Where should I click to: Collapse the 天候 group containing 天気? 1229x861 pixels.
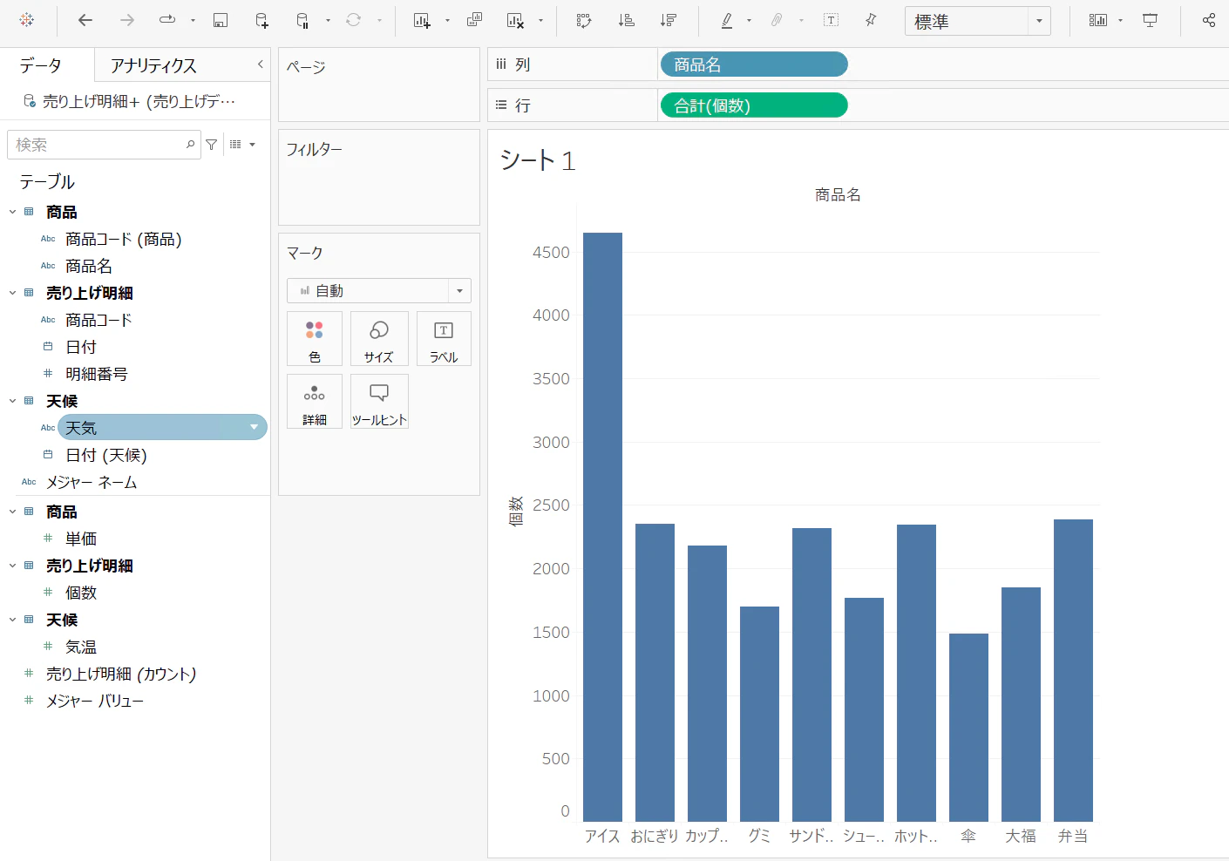coord(12,401)
